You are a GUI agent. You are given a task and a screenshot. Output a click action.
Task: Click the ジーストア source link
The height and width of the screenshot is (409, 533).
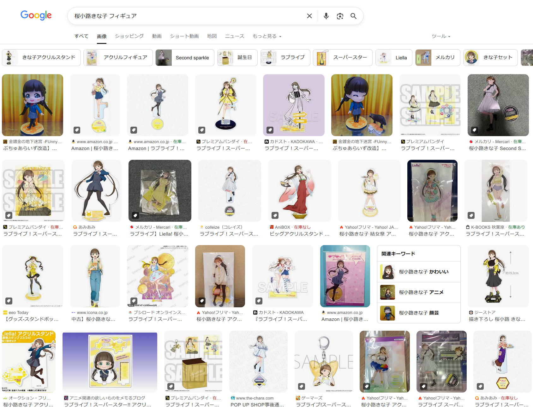(x=482, y=312)
